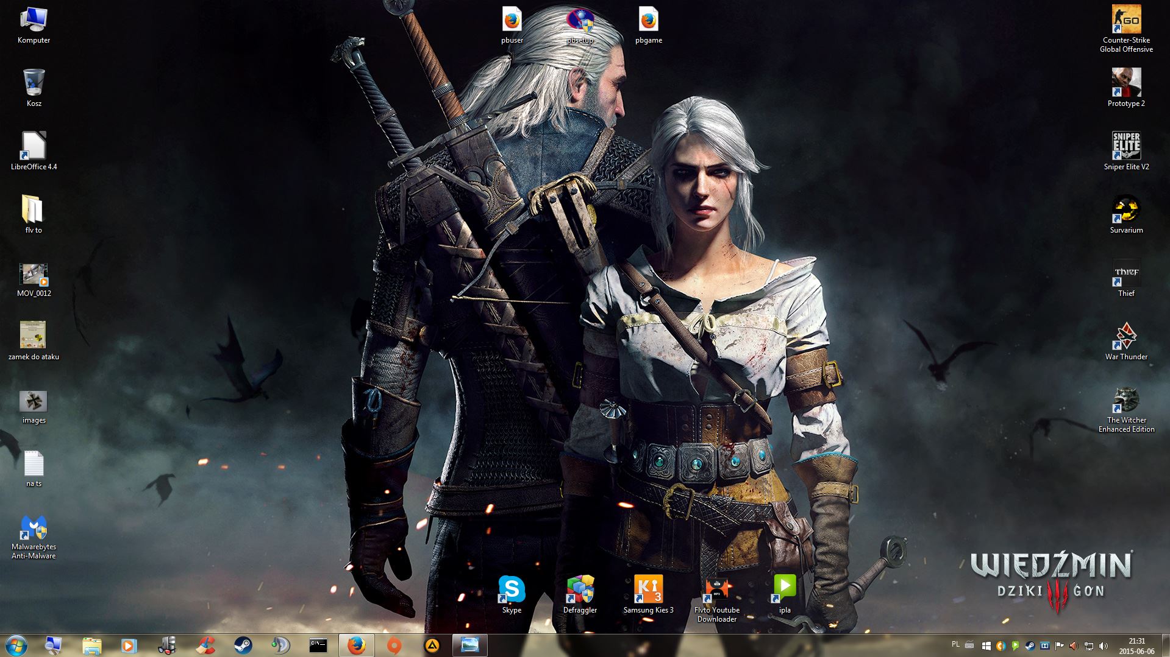Select the Survarium shortcut
Image resolution: width=1170 pixels, height=657 pixels.
pyautogui.click(x=1126, y=215)
